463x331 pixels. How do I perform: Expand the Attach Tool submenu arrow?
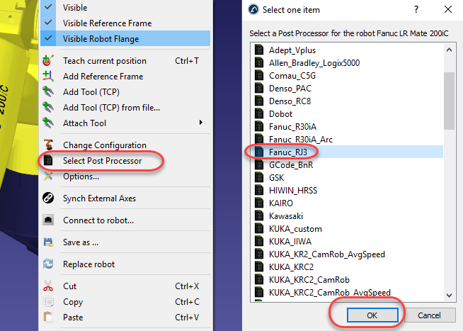tap(201, 123)
